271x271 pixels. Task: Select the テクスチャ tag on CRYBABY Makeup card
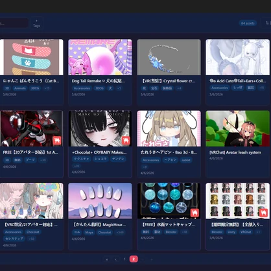82,159
